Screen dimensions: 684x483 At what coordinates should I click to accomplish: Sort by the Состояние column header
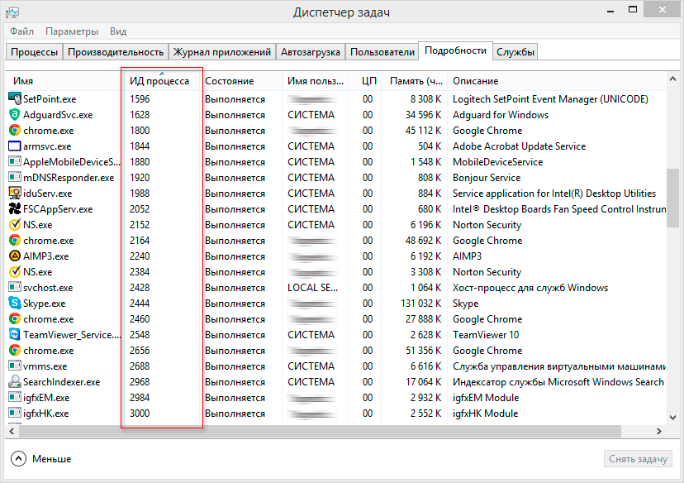[x=241, y=81]
